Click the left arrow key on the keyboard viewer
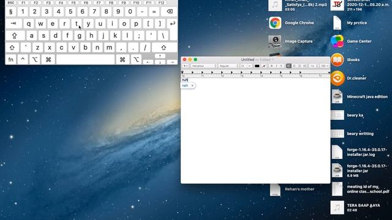The width and height of the screenshot is (392, 220). [x=148, y=62]
